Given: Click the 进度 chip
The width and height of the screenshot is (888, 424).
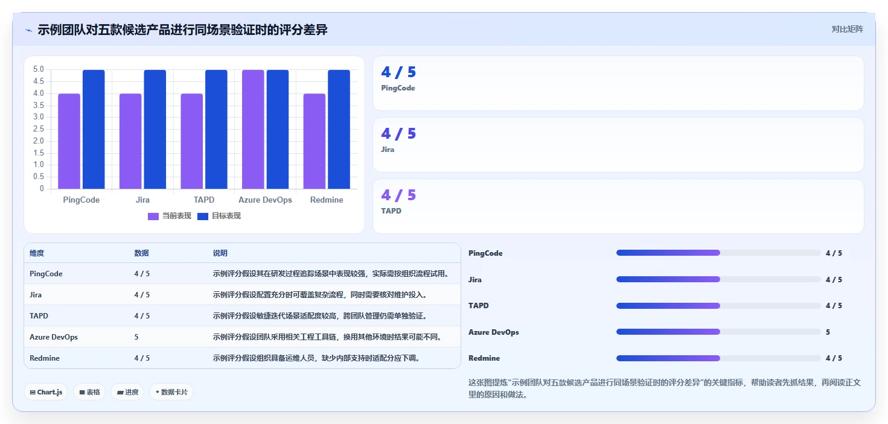Looking at the screenshot, I should click(x=127, y=392).
